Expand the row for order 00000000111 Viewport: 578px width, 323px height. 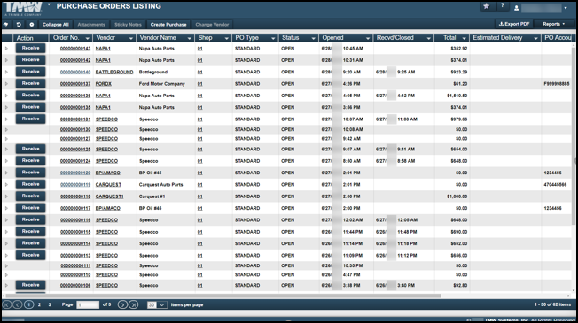coord(6,265)
